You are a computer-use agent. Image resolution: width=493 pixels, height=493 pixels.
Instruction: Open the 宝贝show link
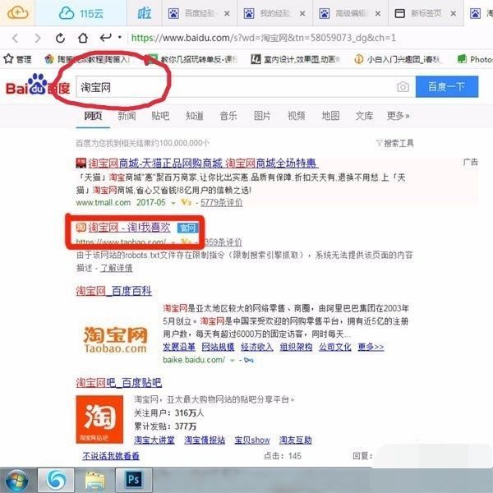pyautogui.click(x=252, y=440)
